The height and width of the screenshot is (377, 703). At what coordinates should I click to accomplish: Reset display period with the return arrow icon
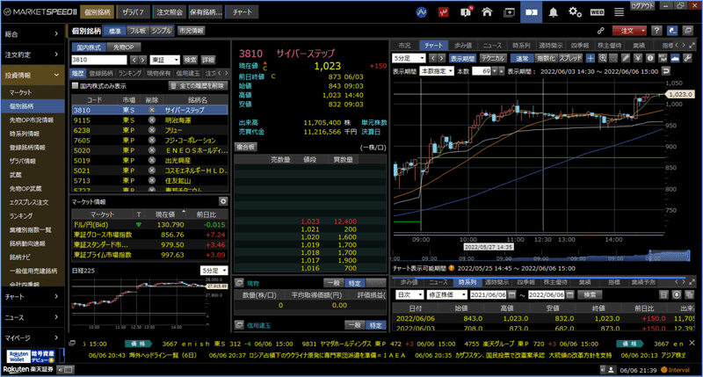[666, 71]
